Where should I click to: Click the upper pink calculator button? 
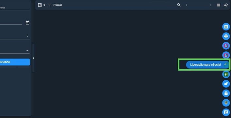coord(226,46)
